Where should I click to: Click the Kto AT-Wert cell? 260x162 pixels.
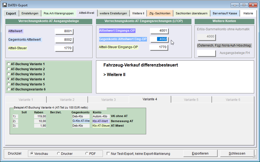point(101,121)
